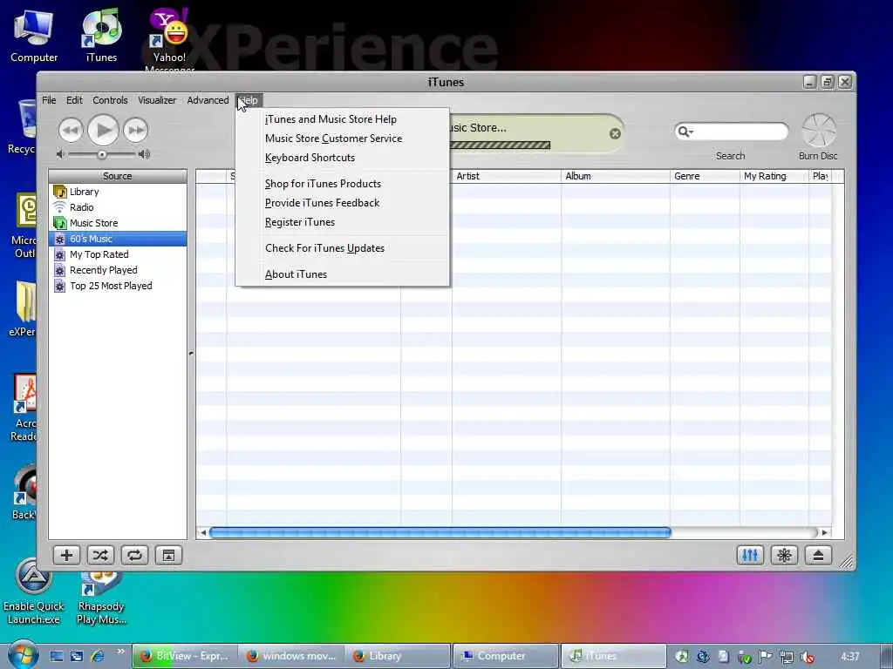Viewport: 893px width, 669px height.
Task: Select Library in the Source list
Action: tap(118, 192)
